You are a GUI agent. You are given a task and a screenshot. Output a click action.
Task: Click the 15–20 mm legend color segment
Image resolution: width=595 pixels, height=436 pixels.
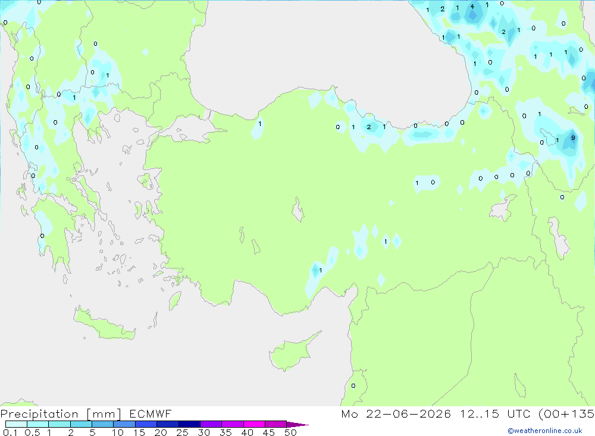(x=146, y=424)
